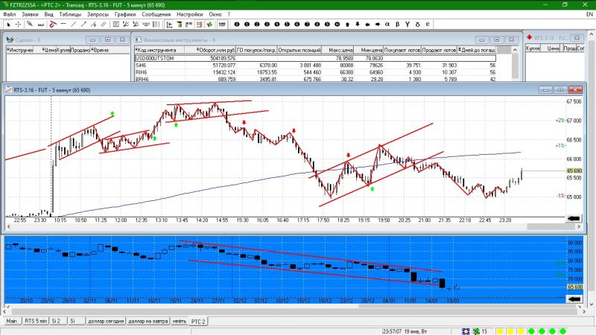Open the Файл menu
The height and width of the screenshot is (335, 596).
(10, 14)
